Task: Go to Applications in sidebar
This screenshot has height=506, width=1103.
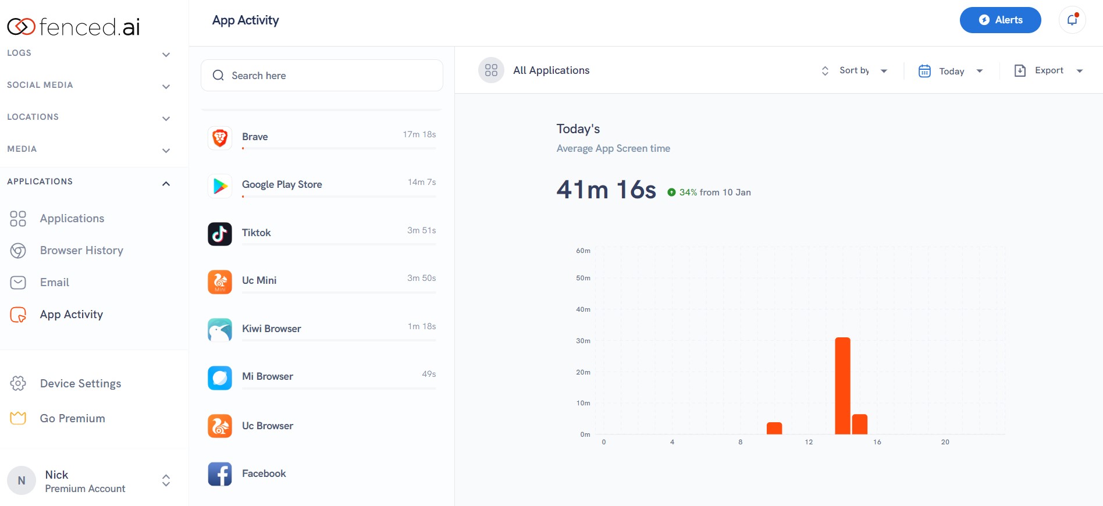Action: [72, 219]
